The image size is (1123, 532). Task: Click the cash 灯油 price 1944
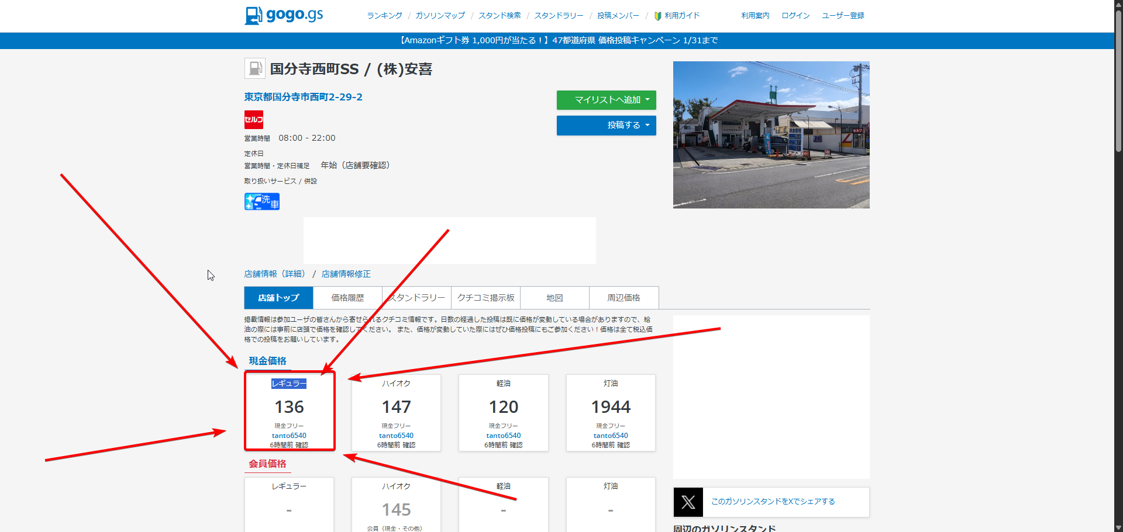pos(611,407)
